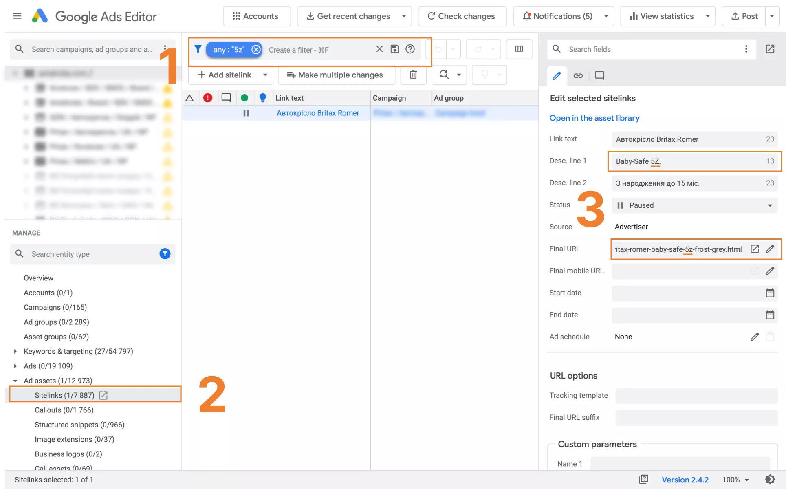The width and height of the screenshot is (786, 489).
Task: Toggle the dark mode icon in status bar
Action: coord(770,479)
